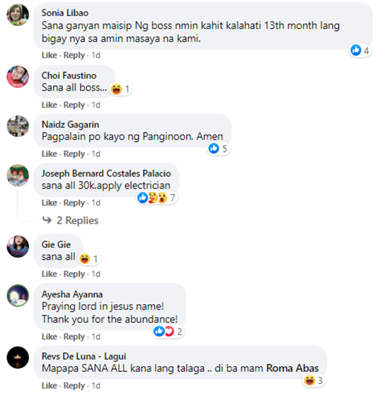This screenshot has width=392, height=394.
Task: Click the reply arrow icon beside 2 Replies
Action: [x=47, y=220]
